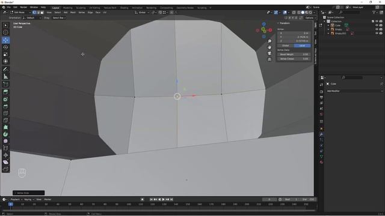
Task: Select the Annotate tool
Action: coord(5,70)
